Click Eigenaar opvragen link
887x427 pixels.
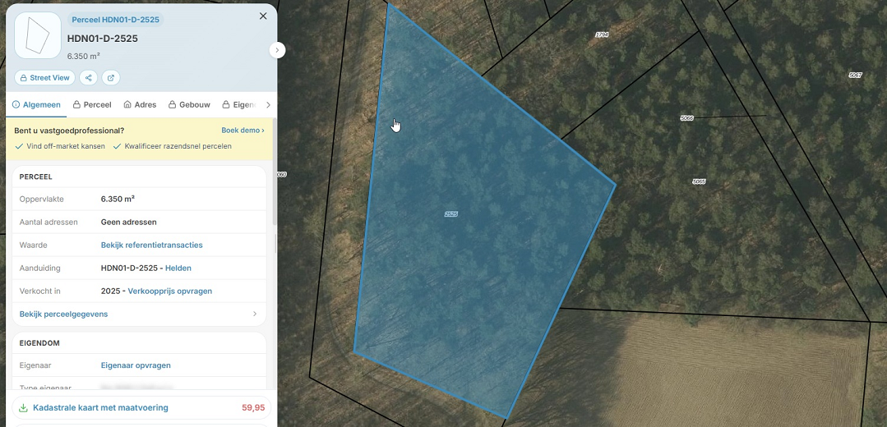point(136,365)
